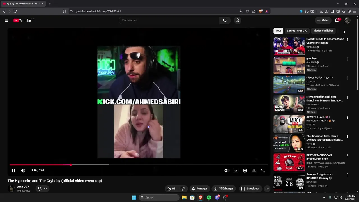
Task: Pause the video with the player pause button
Action: click(13, 171)
